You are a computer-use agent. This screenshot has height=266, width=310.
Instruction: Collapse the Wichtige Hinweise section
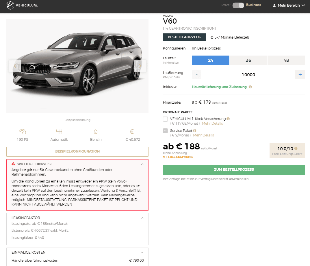[x=142, y=164]
